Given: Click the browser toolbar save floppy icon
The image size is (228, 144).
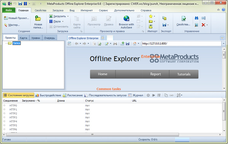Looking at the screenshot, I should tap(128, 44).
